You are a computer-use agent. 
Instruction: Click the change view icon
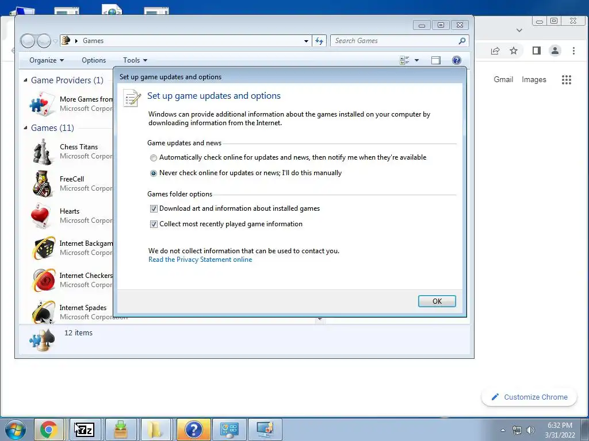[404, 60]
